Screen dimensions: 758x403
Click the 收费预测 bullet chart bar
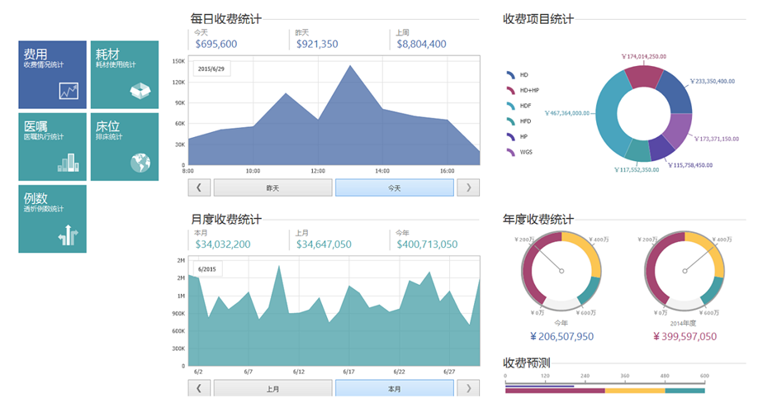tap(604, 388)
